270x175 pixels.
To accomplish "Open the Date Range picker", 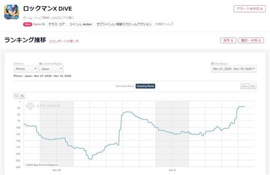I will [234, 69].
